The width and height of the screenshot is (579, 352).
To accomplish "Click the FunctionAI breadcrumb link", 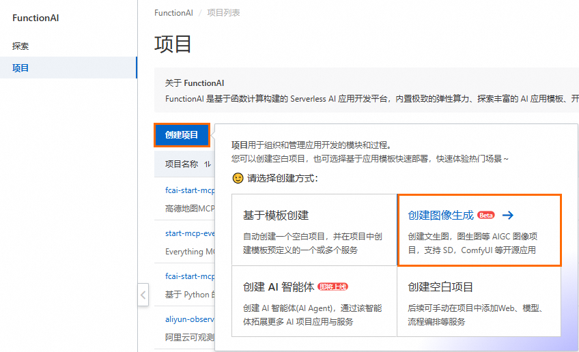I will tap(173, 13).
